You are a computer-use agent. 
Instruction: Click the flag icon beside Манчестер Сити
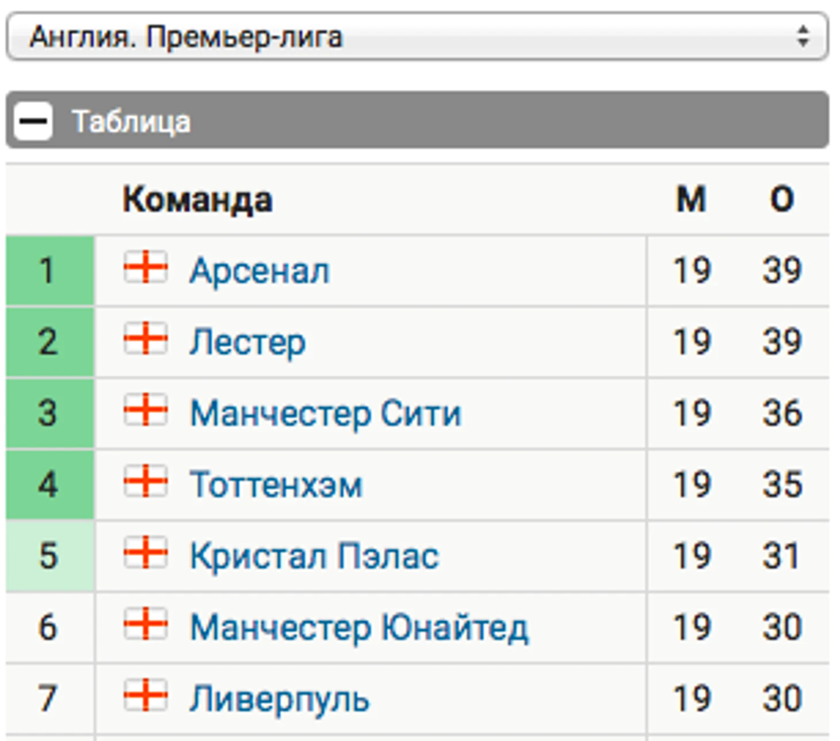[x=146, y=410]
